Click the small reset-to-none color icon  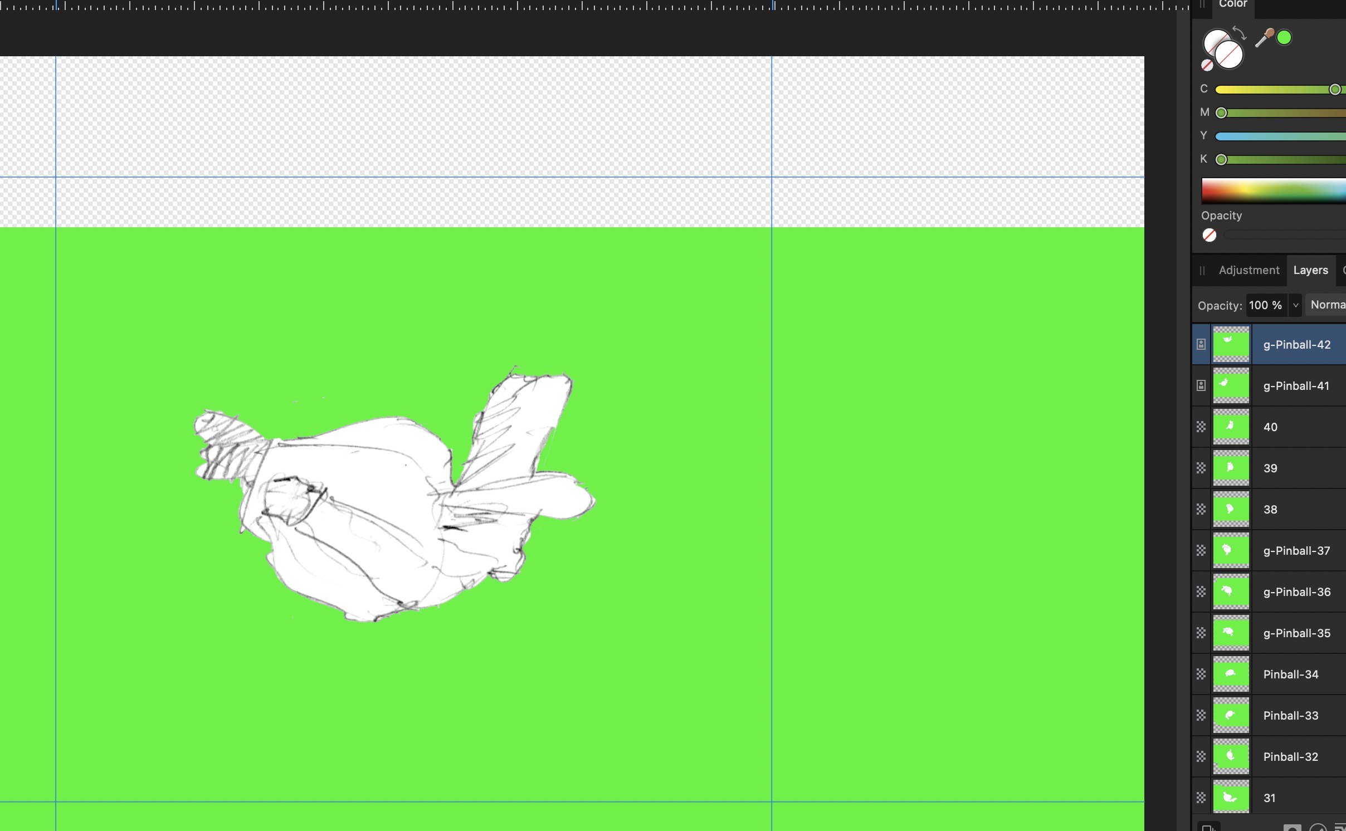(x=1207, y=65)
